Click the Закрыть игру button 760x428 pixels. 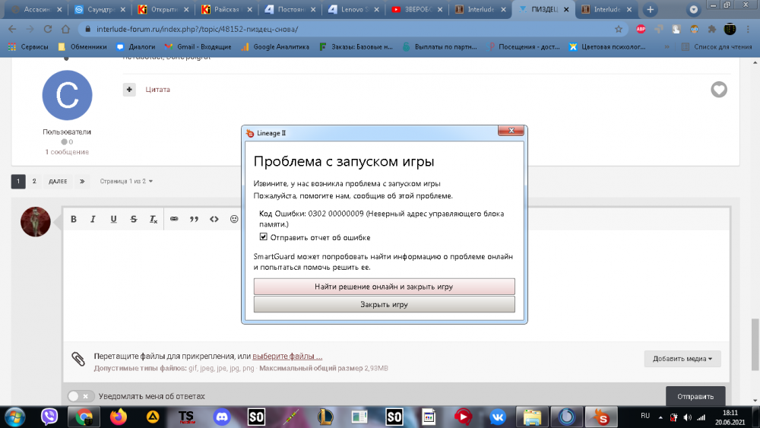[384, 304]
